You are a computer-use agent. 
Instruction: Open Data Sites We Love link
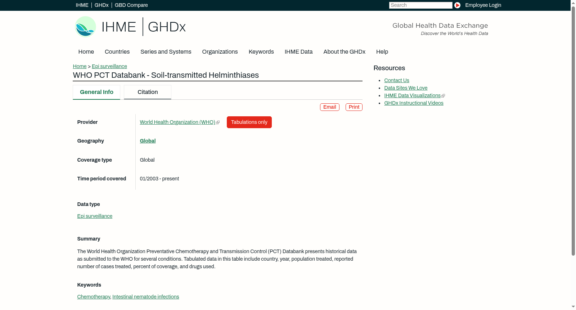coord(406,88)
